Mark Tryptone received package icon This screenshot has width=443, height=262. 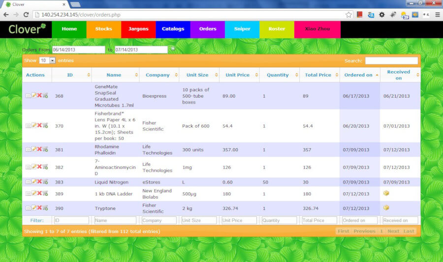(x=386, y=208)
